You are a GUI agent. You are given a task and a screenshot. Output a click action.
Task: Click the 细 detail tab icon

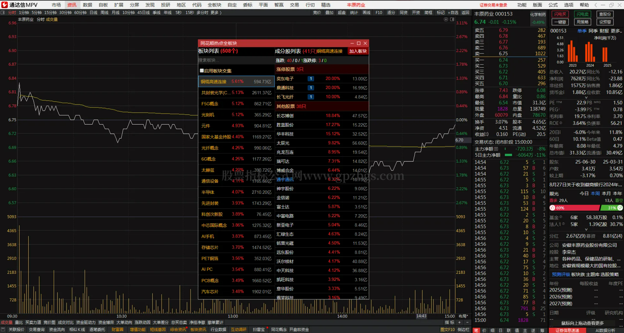click(x=492, y=330)
